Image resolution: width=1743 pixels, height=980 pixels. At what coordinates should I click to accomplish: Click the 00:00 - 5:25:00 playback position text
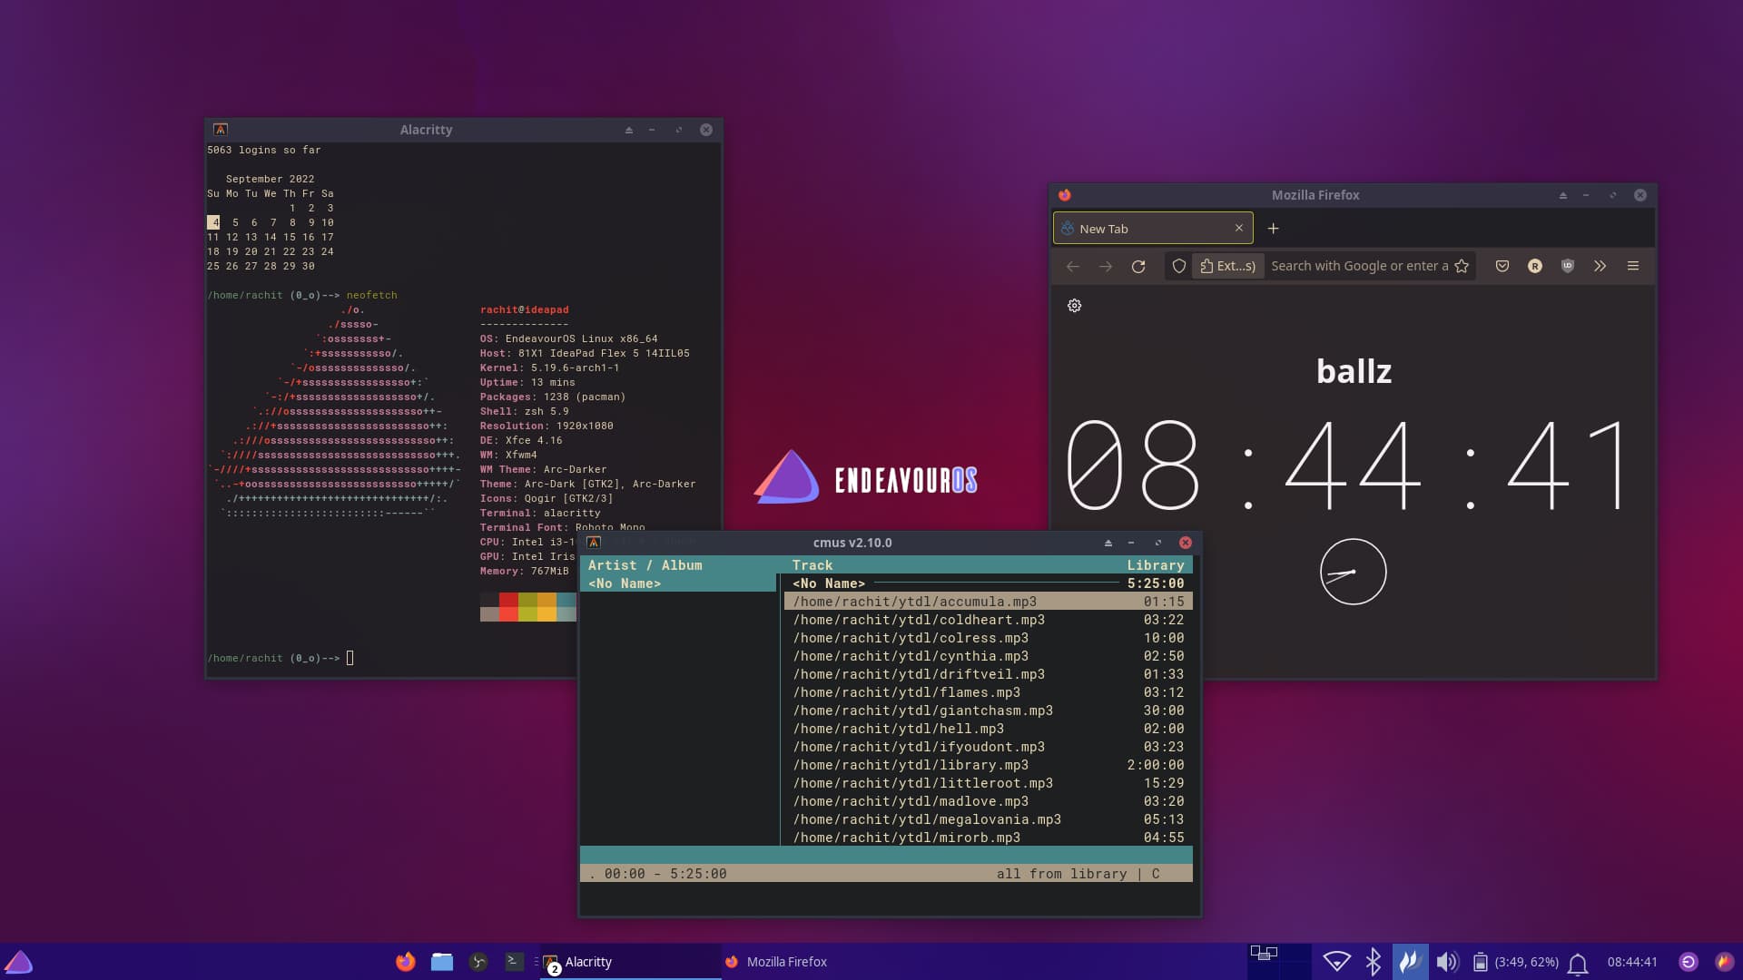coord(665,874)
